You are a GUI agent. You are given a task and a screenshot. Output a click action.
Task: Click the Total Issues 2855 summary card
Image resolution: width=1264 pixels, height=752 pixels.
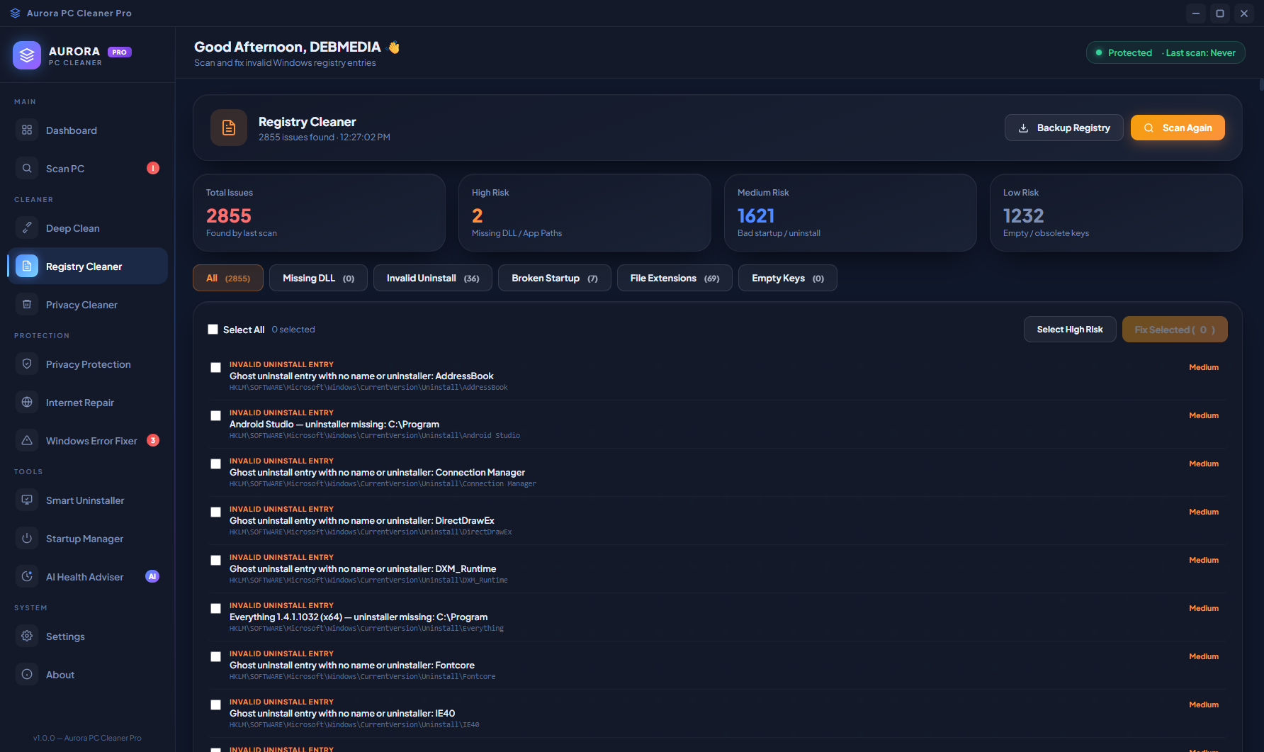point(319,213)
